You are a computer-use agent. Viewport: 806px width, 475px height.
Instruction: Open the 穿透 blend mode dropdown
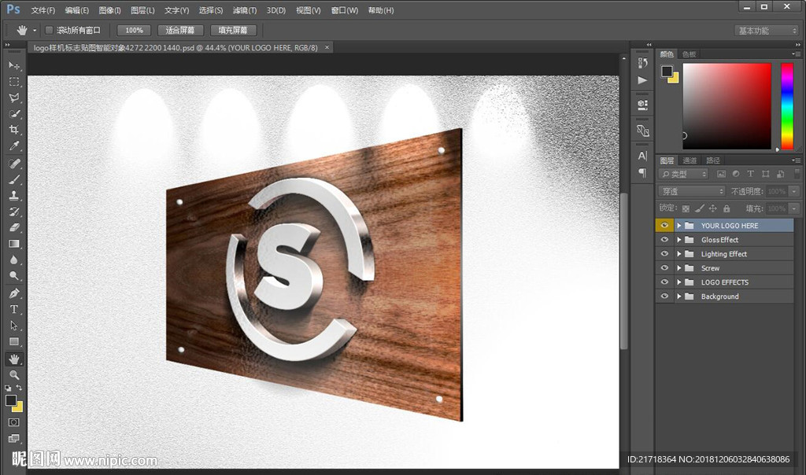(x=692, y=192)
